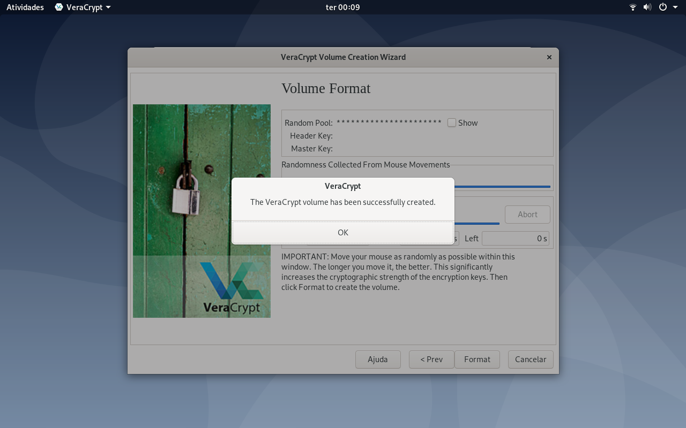
Task: Click the Wi-Fi network status icon
Action: tap(633, 7)
